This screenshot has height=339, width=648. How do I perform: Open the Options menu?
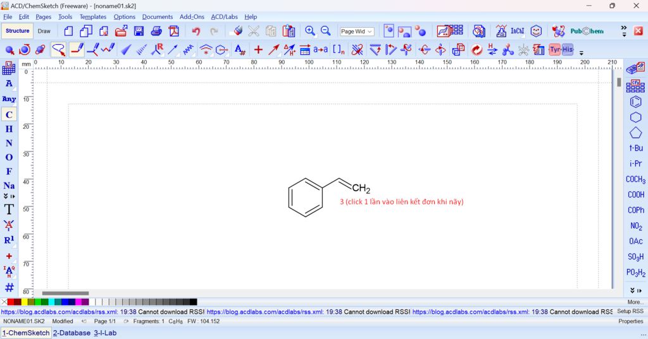point(125,17)
